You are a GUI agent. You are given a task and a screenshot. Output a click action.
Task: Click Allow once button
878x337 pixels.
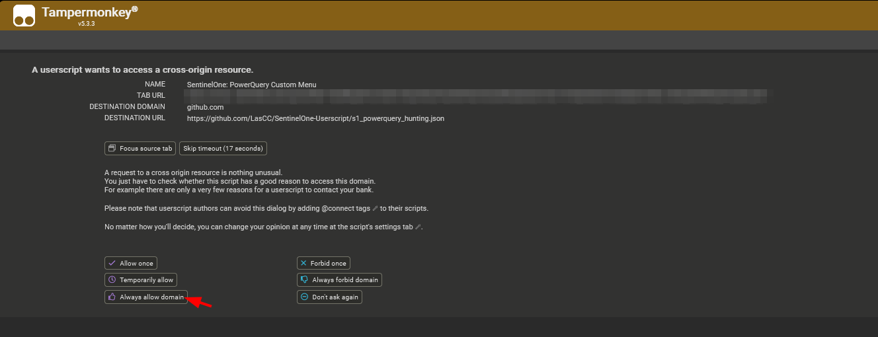pyautogui.click(x=131, y=263)
